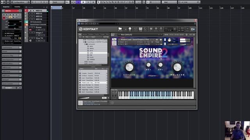
Task: Select the LEAD folder in Kontakt browser
Action: 93,53
